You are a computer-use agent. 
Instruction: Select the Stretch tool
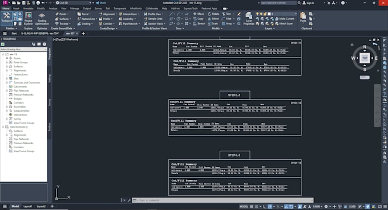pos(199,24)
